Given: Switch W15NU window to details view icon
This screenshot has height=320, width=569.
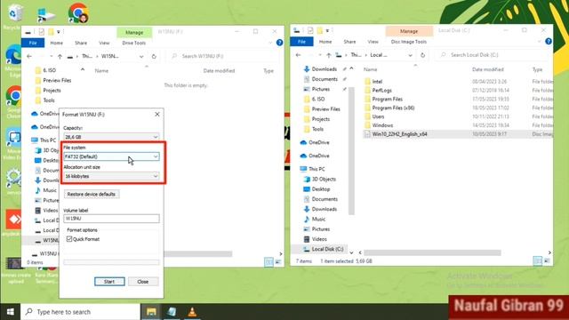Looking at the screenshot, I should pyautogui.click(x=268, y=262).
